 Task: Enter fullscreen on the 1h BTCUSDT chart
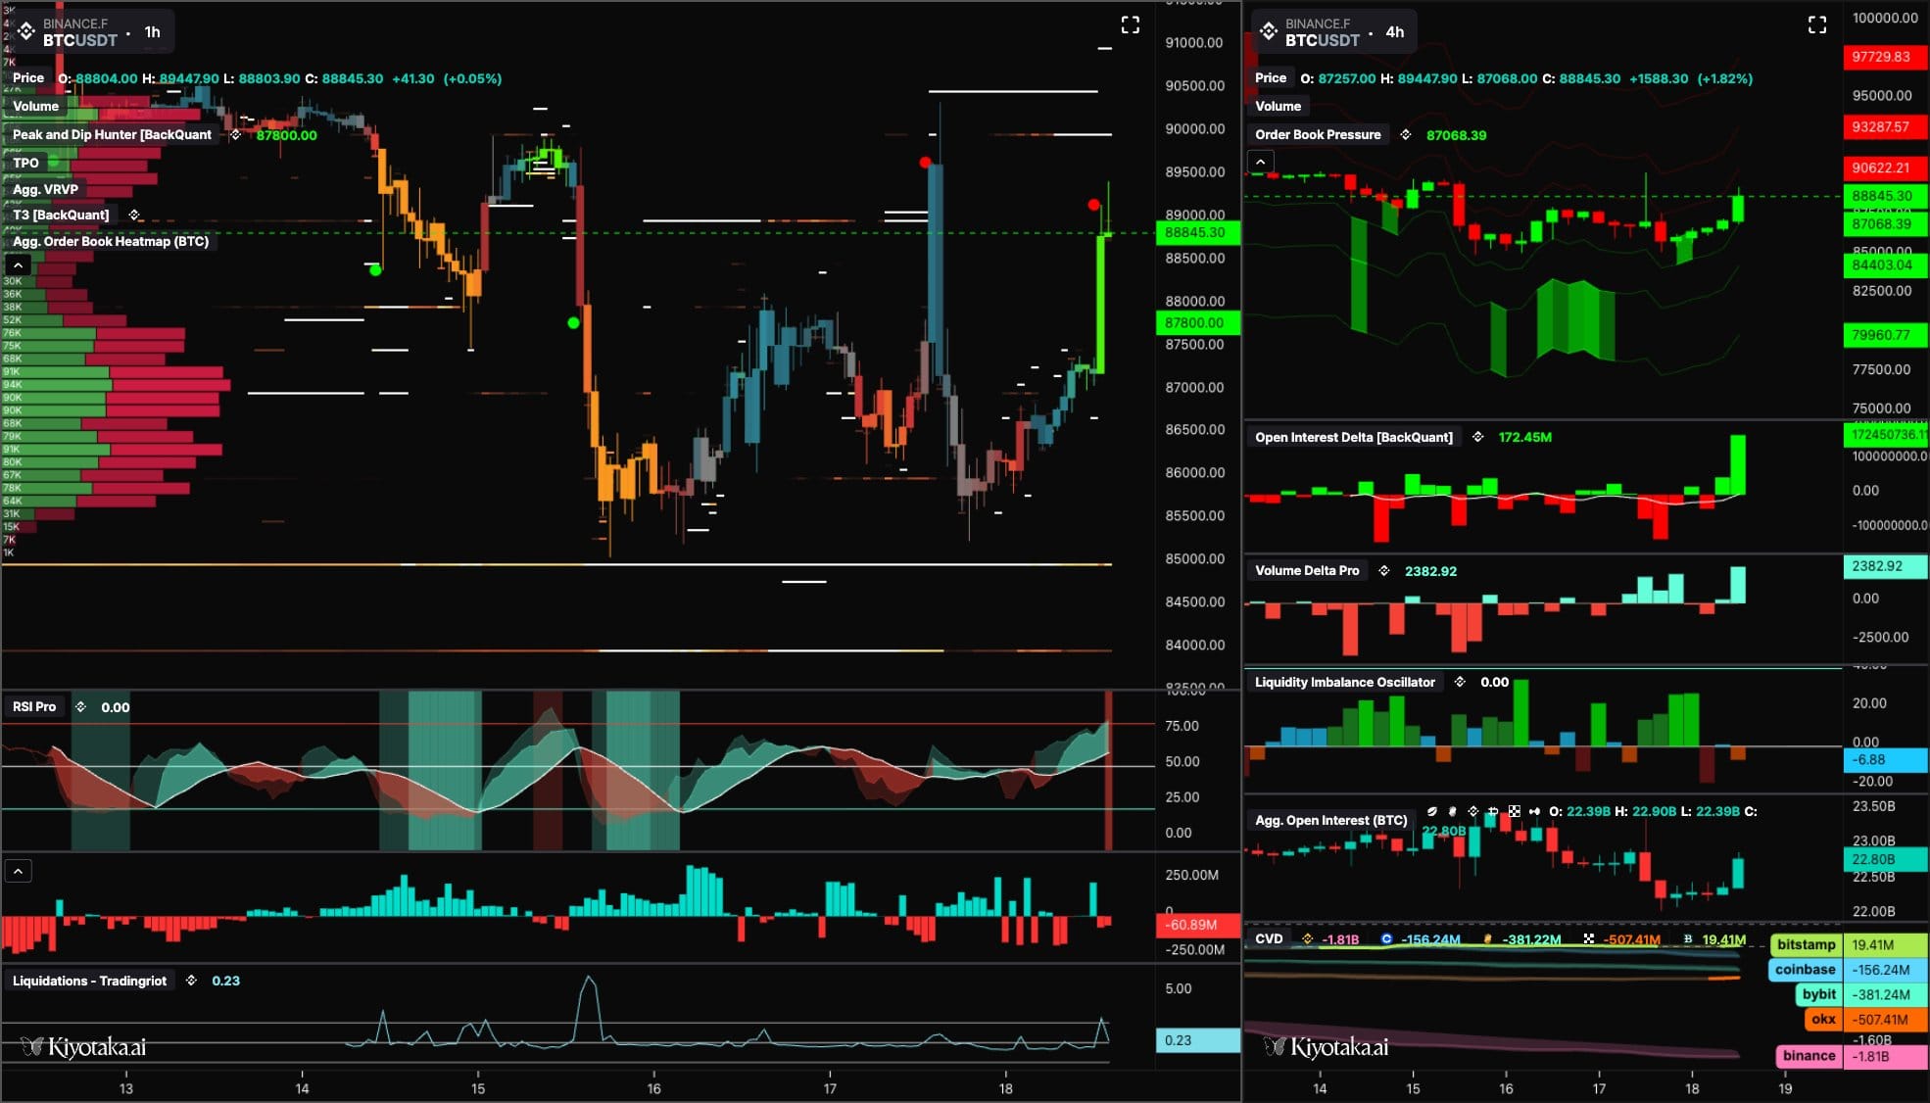pyautogui.click(x=1130, y=25)
